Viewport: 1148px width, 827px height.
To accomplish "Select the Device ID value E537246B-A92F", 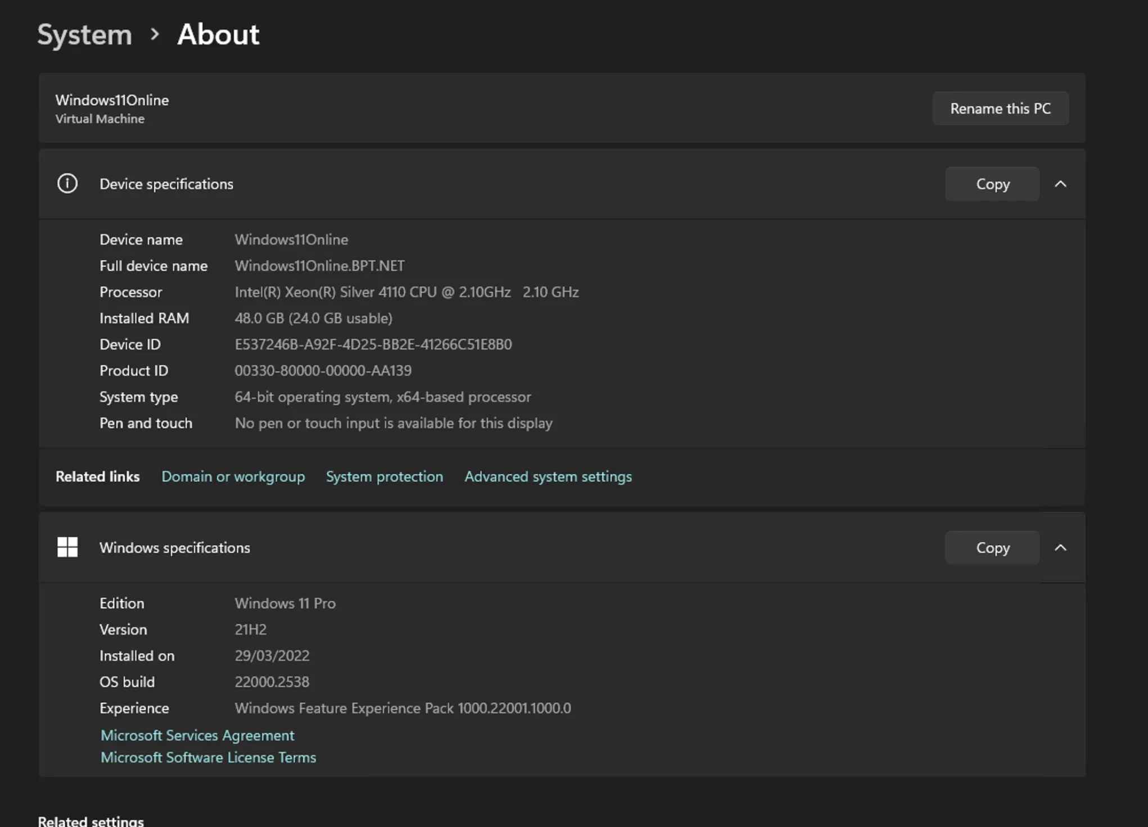I will coord(373,344).
